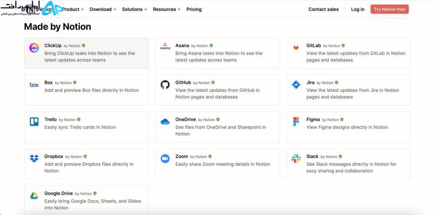The image size is (435, 215).
Task: Open the Box integration title
Action: [x=48, y=83]
